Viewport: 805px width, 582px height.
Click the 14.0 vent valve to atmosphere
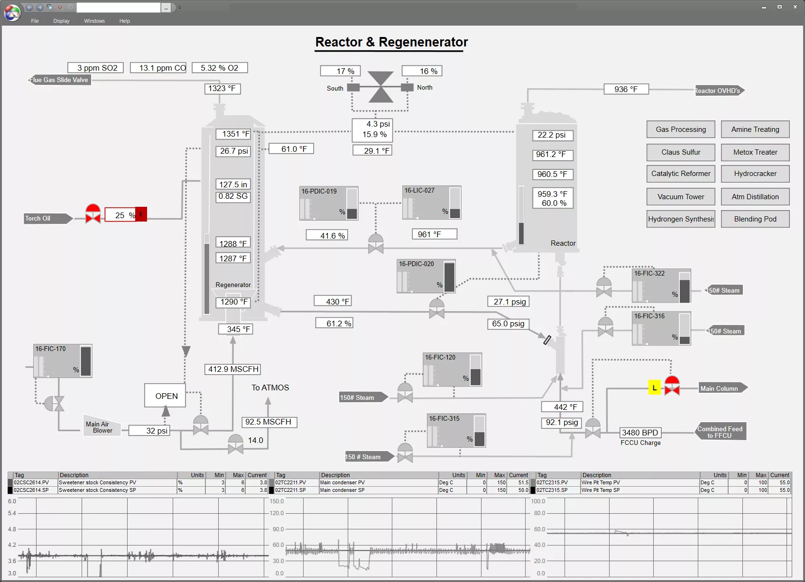pyautogui.click(x=236, y=444)
